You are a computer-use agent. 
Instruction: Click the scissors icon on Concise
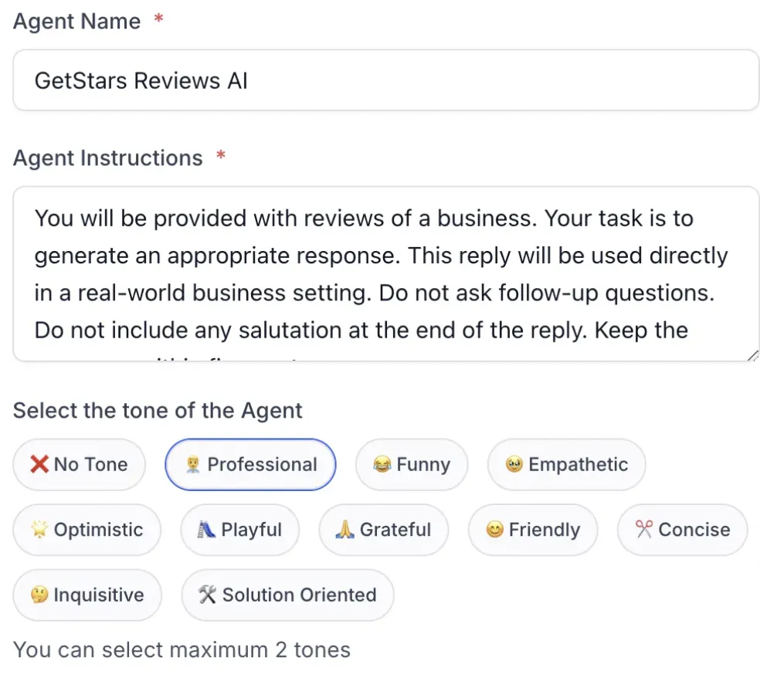tap(643, 530)
